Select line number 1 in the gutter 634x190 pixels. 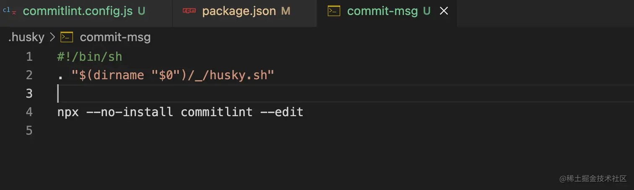(x=29, y=57)
